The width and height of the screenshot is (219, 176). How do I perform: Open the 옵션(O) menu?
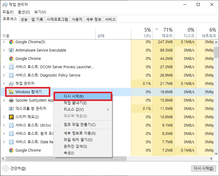pos(24,12)
